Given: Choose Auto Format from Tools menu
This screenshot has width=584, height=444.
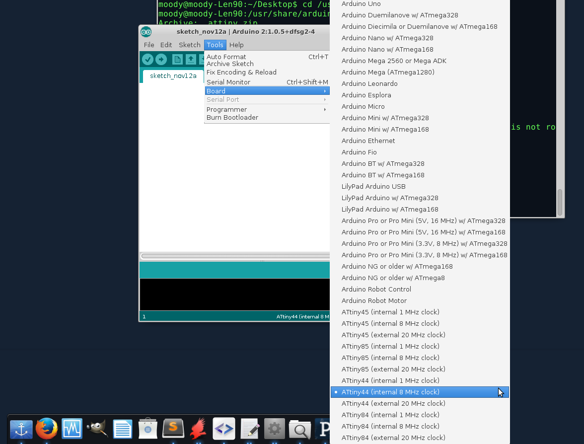Looking at the screenshot, I should (267, 57).
